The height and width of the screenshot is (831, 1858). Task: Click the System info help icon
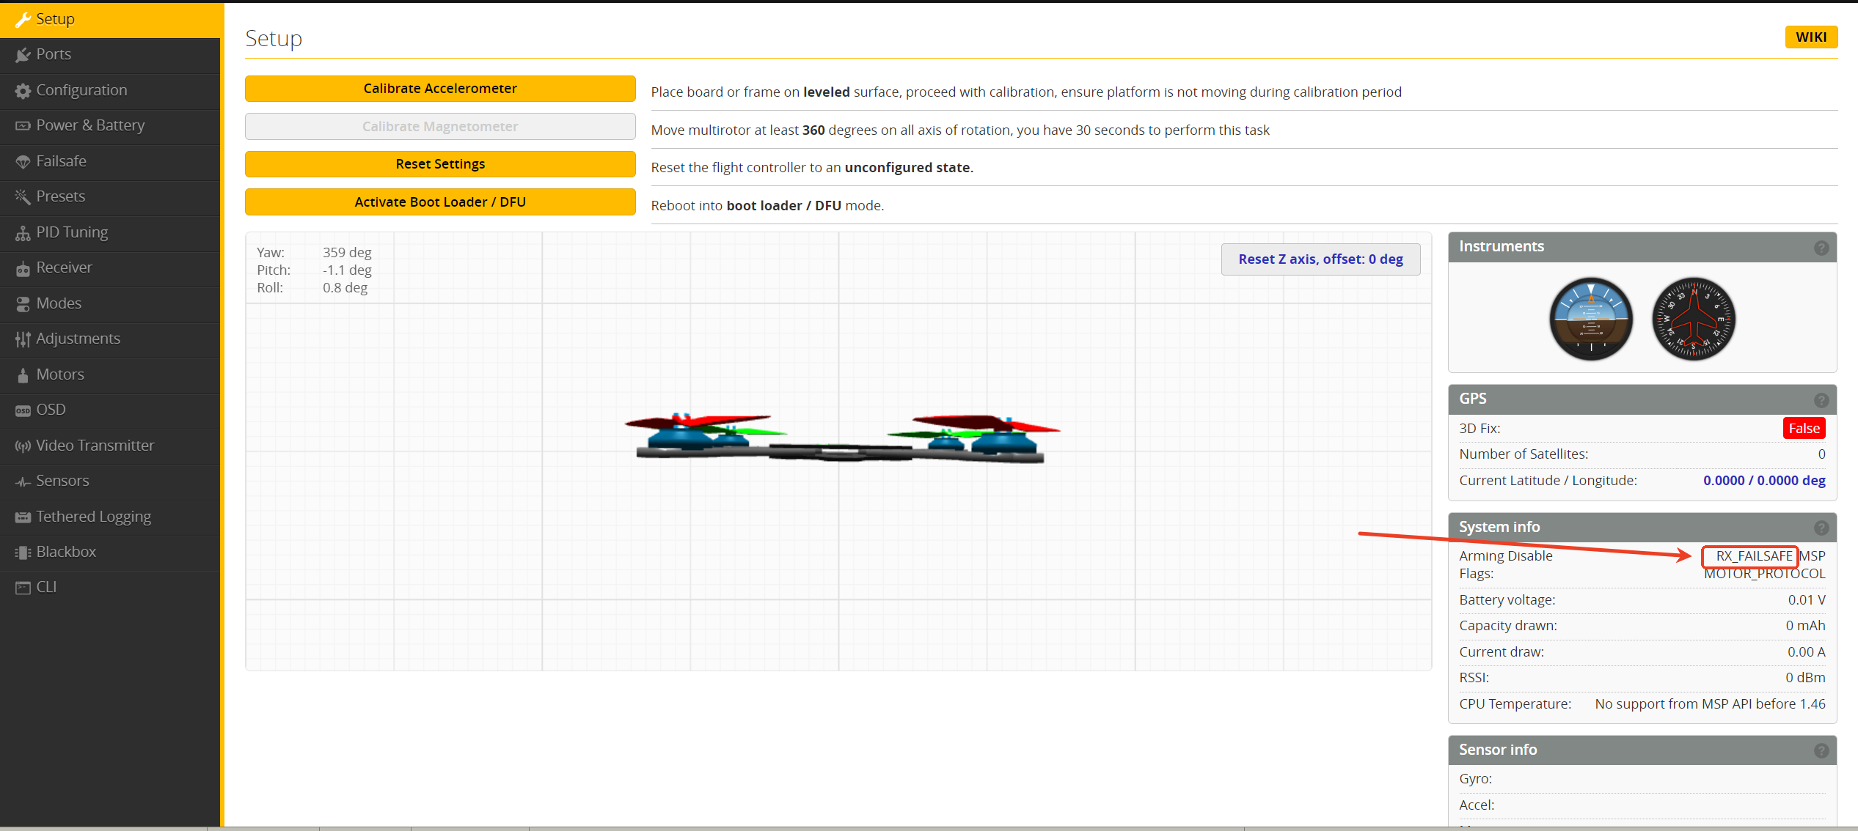coord(1821,528)
